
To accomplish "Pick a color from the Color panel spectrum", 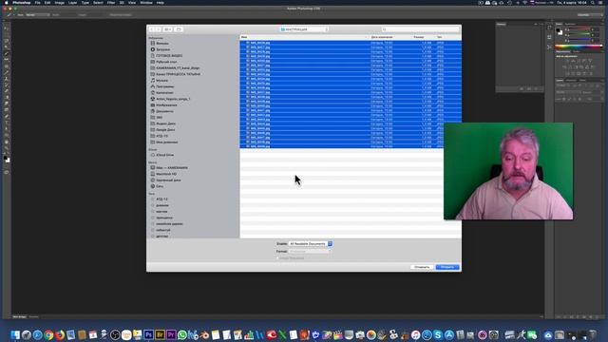I will point(579,47).
